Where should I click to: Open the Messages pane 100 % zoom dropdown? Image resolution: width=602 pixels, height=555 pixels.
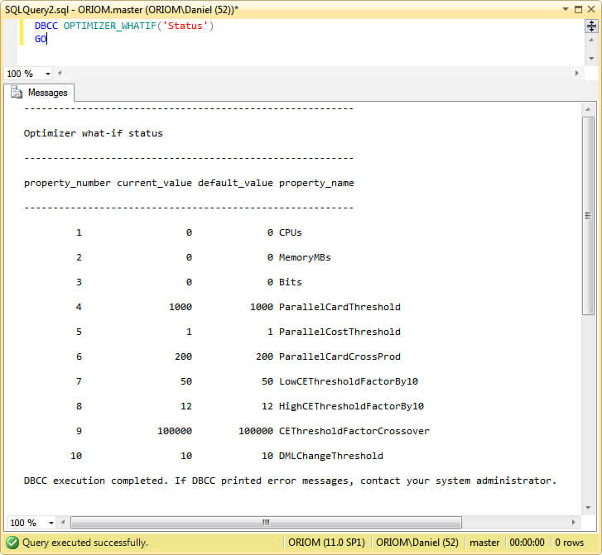pyautogui.click(x=51, y=523)
